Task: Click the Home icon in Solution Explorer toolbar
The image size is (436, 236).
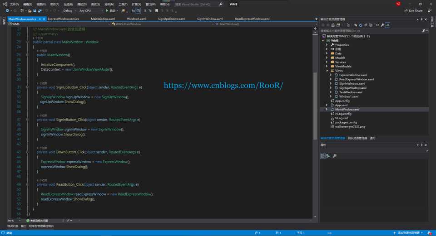Action: [x=333, y=25]
